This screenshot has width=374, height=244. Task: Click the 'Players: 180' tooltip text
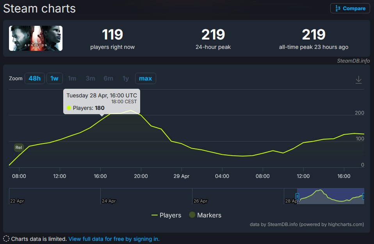[x=89, y=108]
